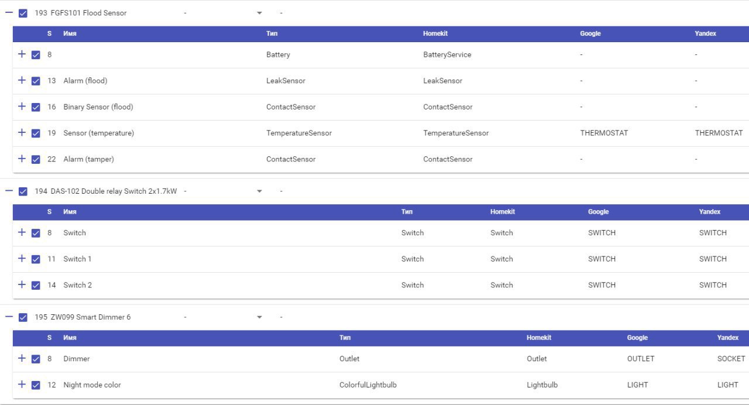Select Google OUTLET cell in Dimmer row
This screenshot has width=749, height=405.
click(x=641, y=359)
